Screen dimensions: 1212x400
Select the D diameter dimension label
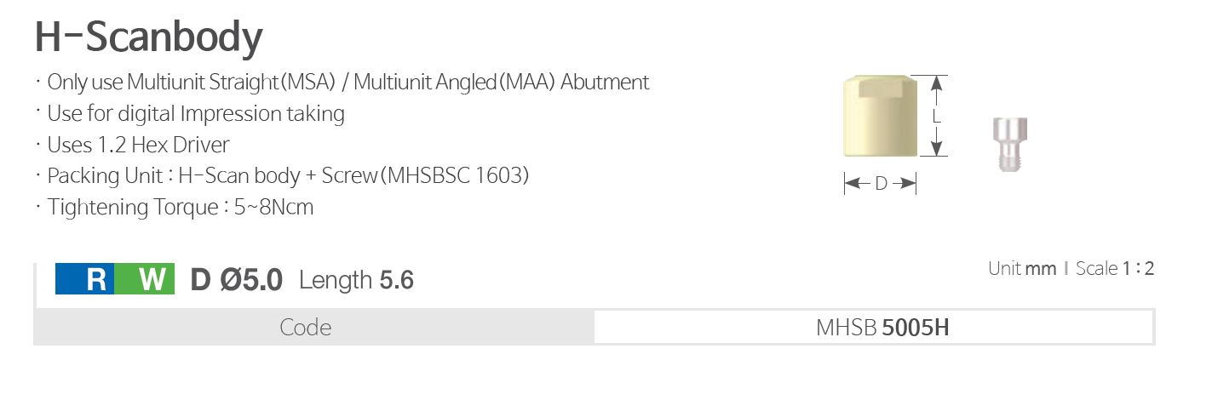pyautogui.click(x=881, y=183)
